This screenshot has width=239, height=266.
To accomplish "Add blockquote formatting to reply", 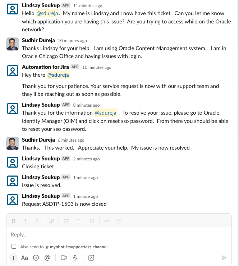I will [92, 221].
